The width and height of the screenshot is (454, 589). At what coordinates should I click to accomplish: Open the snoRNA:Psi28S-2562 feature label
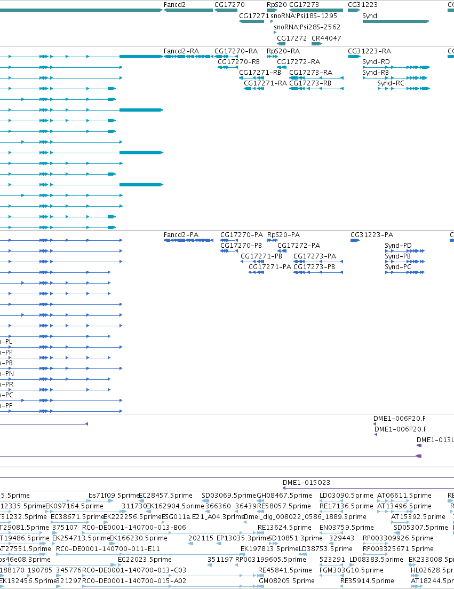[307, 27]
